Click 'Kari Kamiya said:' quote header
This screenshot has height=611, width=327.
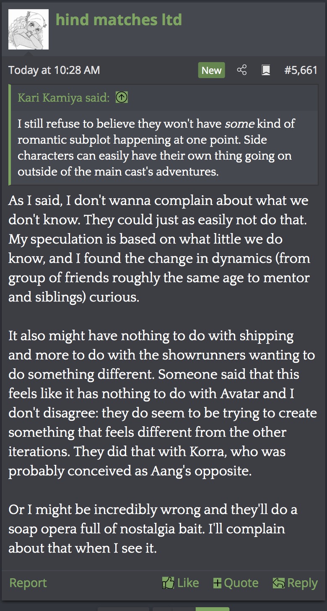[x=63, y=98]
